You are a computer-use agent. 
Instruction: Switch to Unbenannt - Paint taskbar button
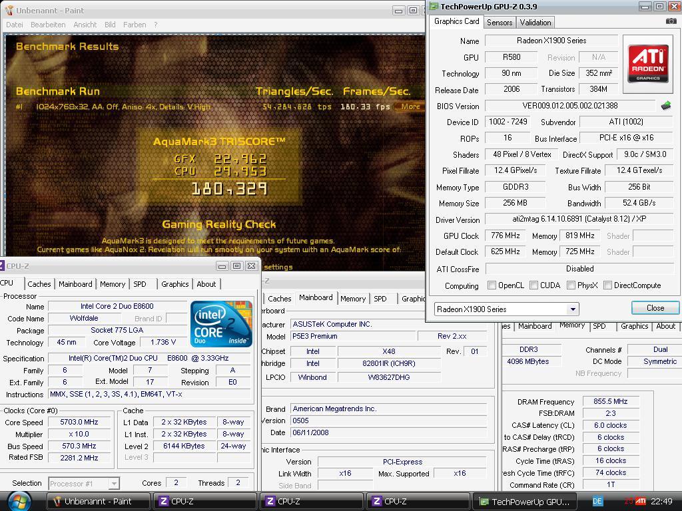click(98, 501)
